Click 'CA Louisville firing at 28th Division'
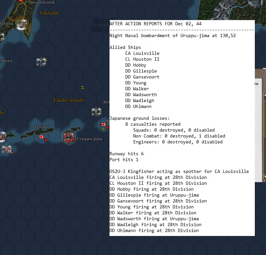Viewport: 266px width, 255px height. (x=158, y=178)
